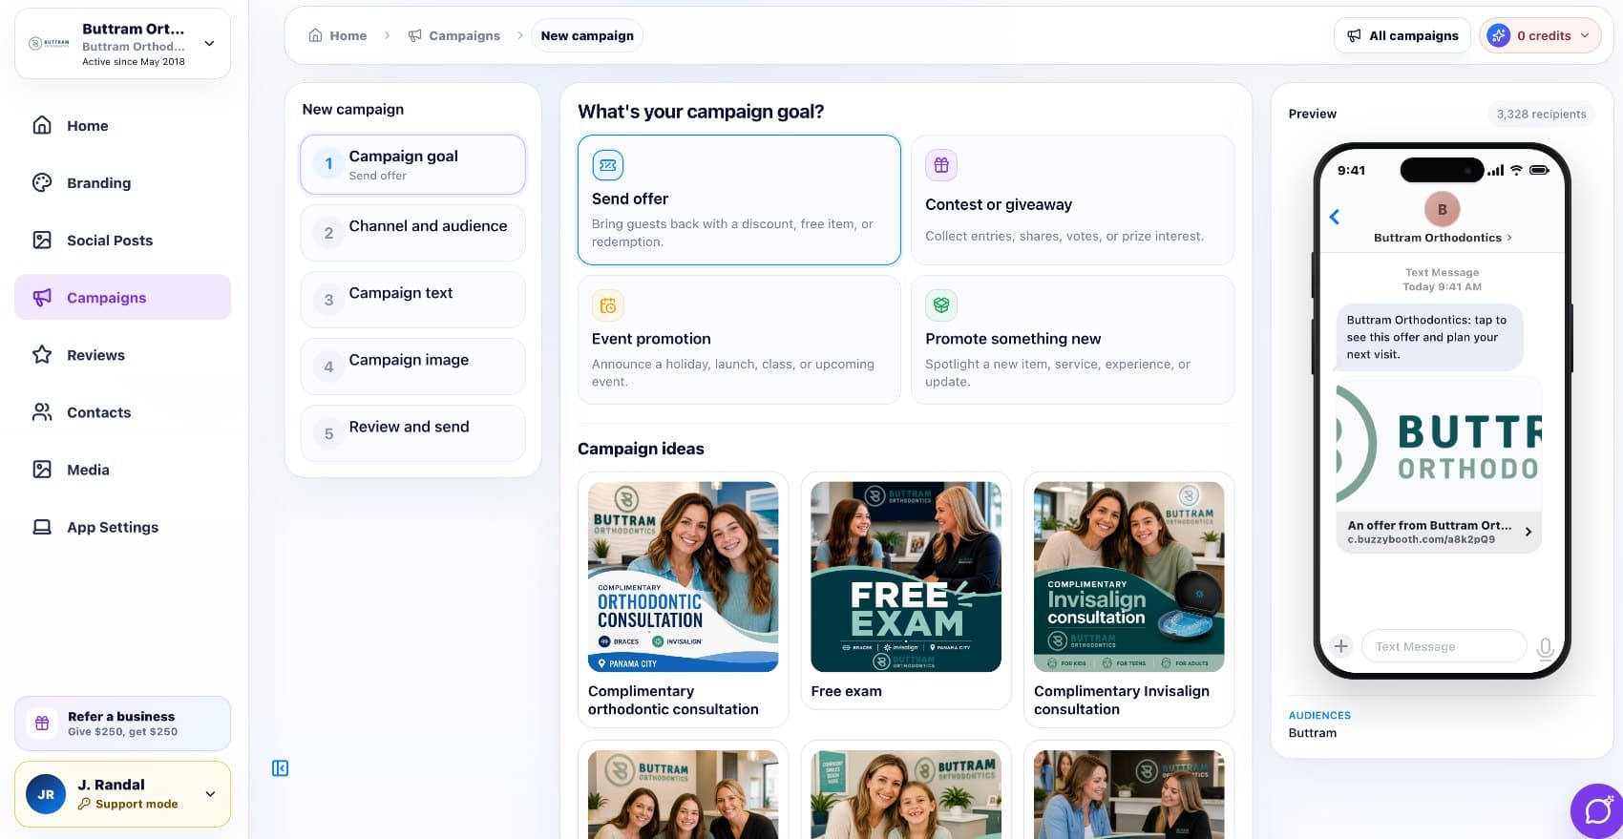Click the Campaigns breadcrumb link
Screen dimensions: 1623x839
pyautogui.click(x=453, y=35)
